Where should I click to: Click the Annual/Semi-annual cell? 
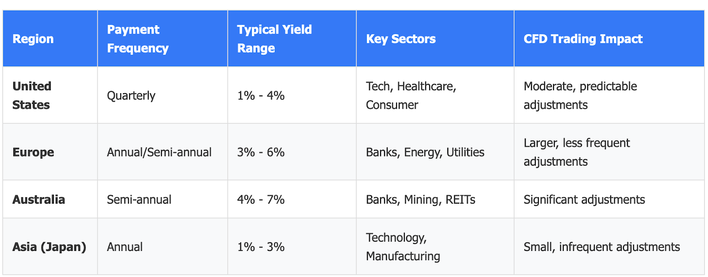click(x=159, y=152)
